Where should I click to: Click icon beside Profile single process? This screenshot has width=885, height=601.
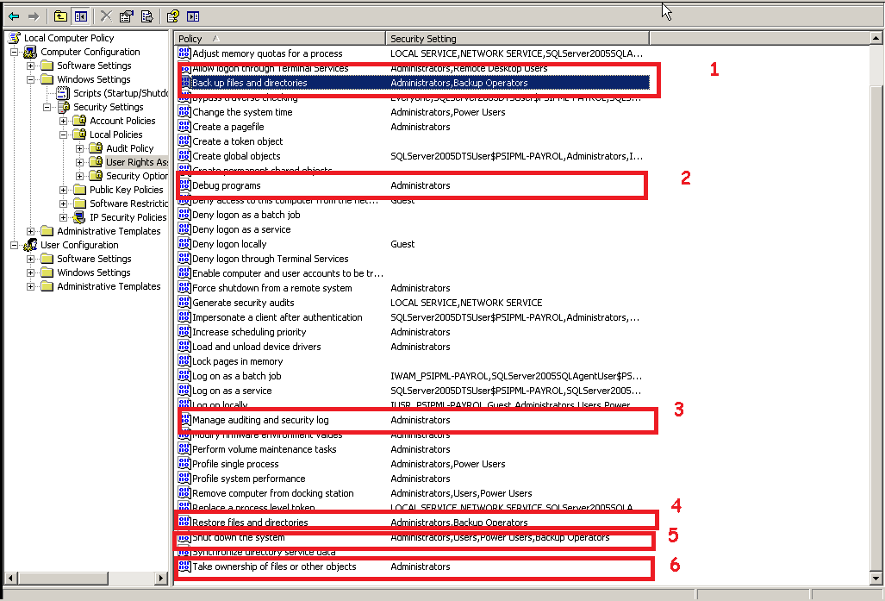click(x=184, y=464)
